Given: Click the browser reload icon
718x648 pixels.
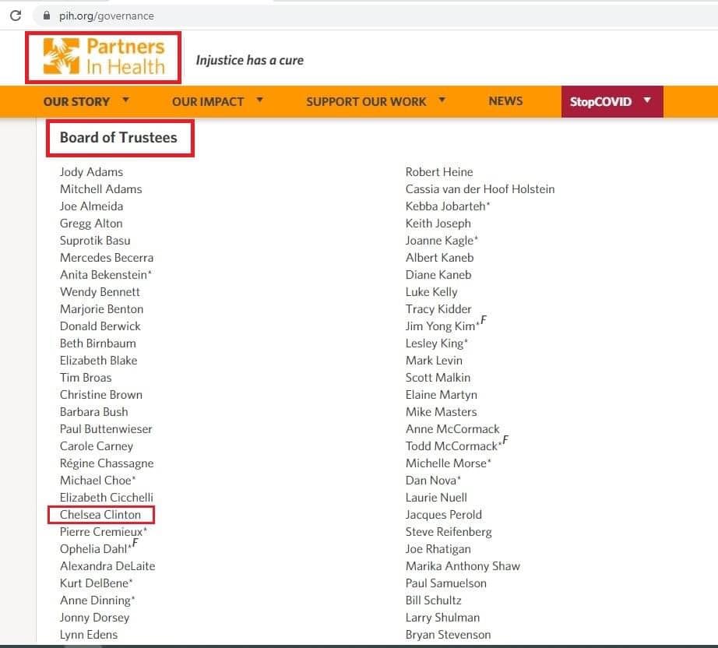Looking at the screenshot, I should [16, 16].
